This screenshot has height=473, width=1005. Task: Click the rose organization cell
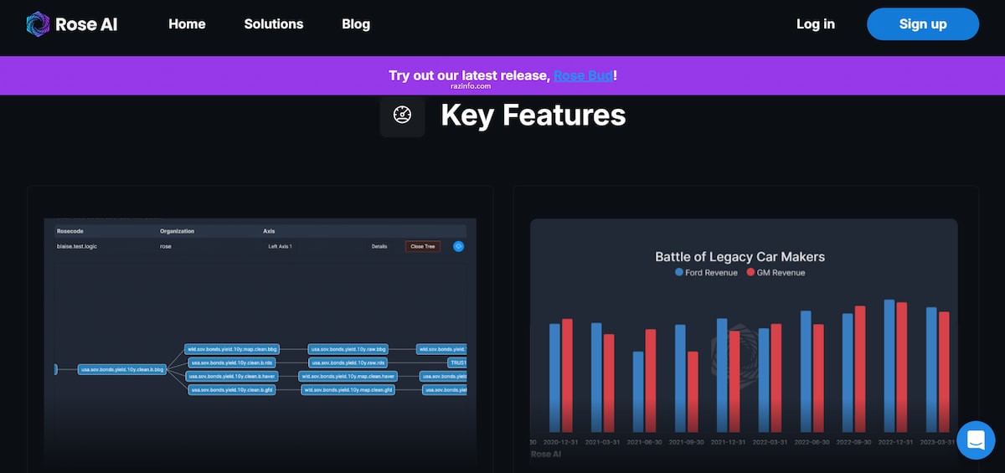pyautogui.click(x=166, y=246)
